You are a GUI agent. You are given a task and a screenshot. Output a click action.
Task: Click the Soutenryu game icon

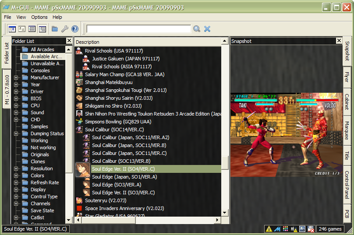[x=79, y=200]
